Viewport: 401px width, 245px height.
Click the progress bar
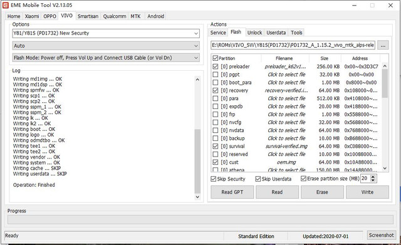coord(200,219)
